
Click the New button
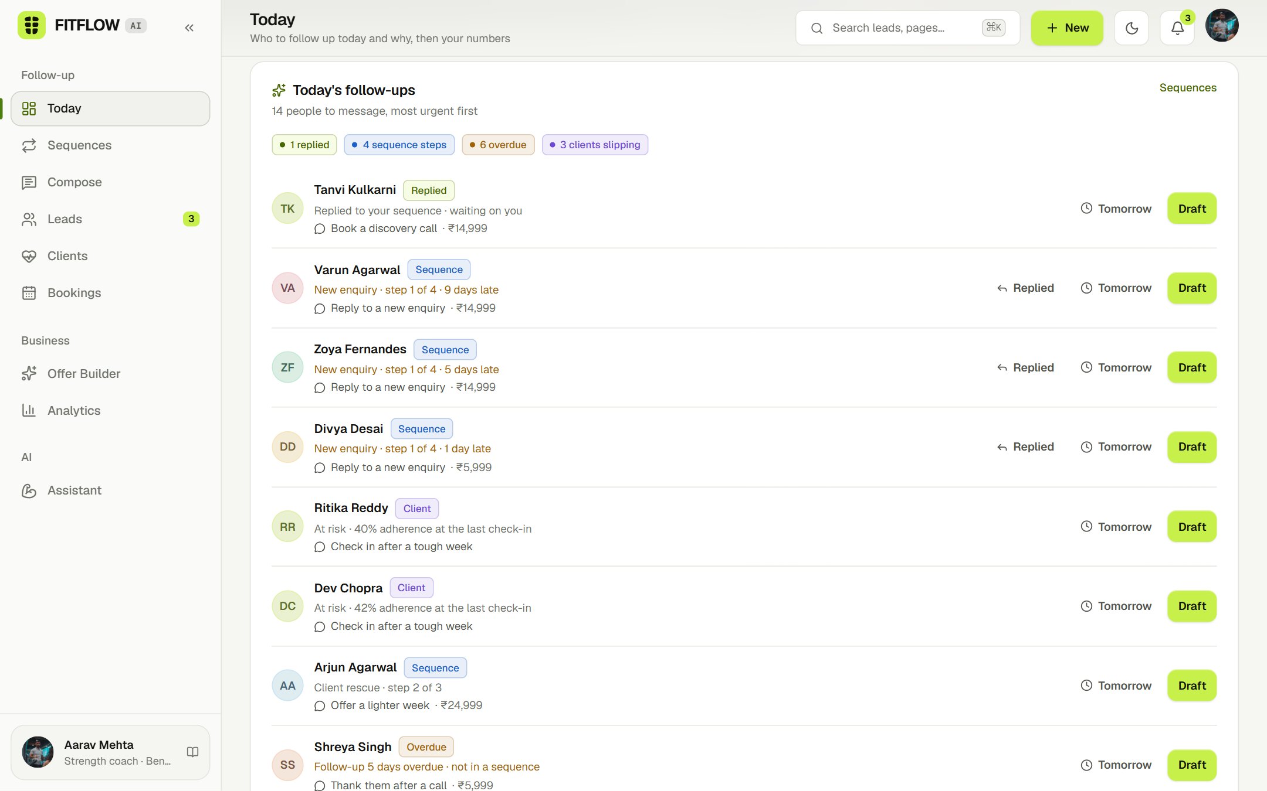(1067, 28)
